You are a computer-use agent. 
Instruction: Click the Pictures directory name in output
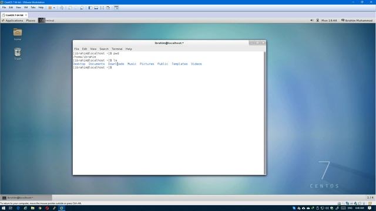pos(147,64)
